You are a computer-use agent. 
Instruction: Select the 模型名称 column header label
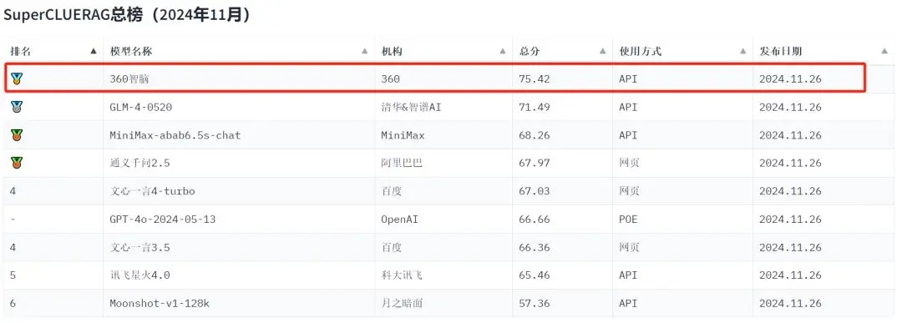point(130,51)
